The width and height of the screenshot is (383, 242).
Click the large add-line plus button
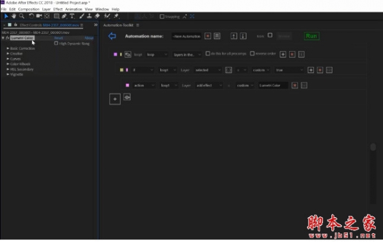pyautogui.click(x=115, y=99)
